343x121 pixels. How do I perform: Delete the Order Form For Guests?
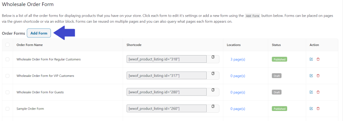(x=318, y=92)
